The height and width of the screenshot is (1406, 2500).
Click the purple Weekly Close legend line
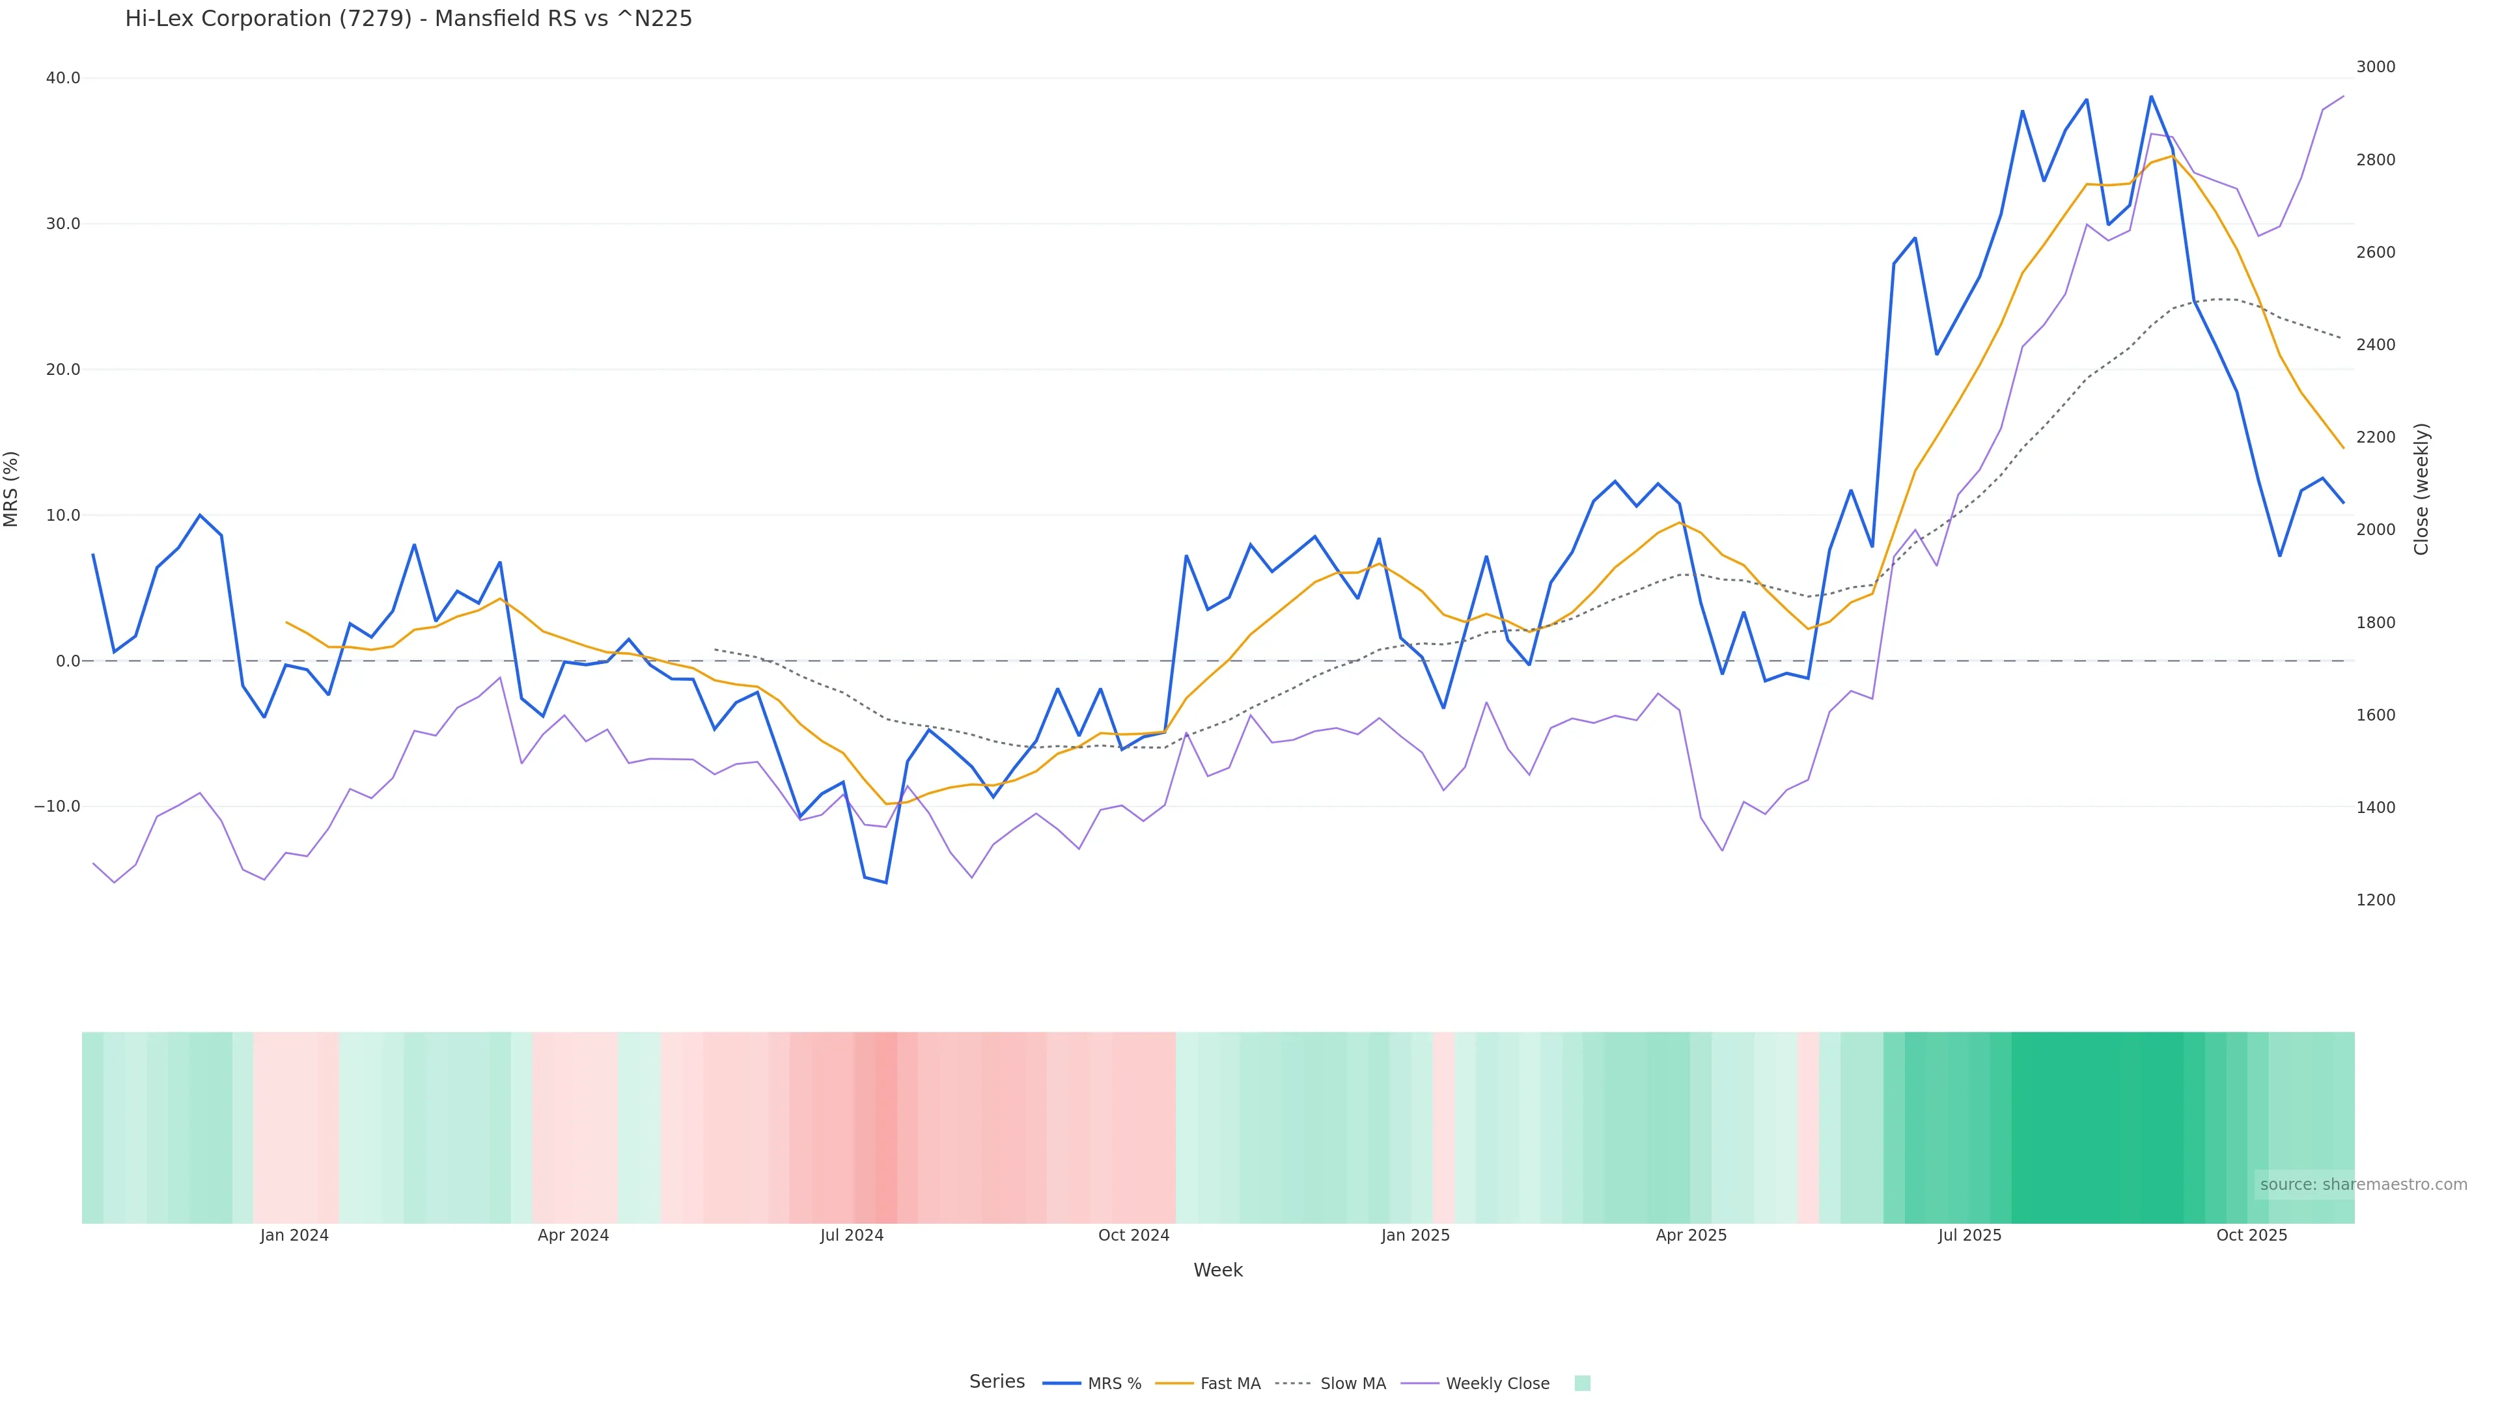pos(1420,1384)
